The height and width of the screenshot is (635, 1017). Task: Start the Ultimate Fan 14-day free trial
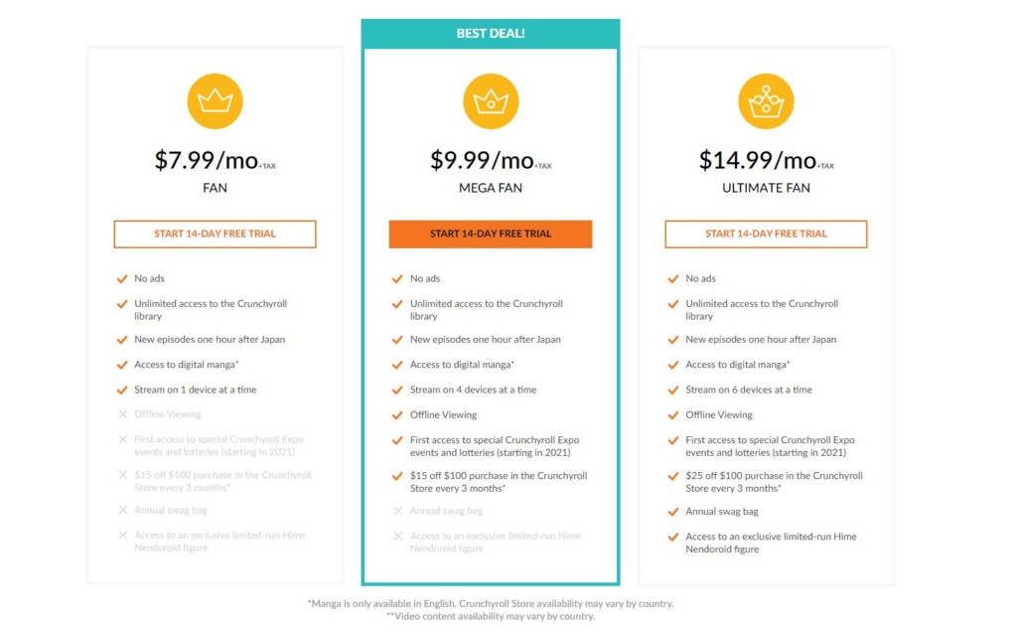(x=766, y=234)
